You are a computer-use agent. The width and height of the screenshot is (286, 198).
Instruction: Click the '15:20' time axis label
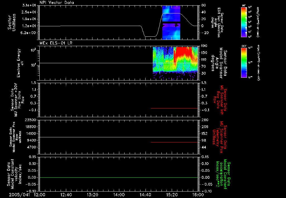(172, 195)
